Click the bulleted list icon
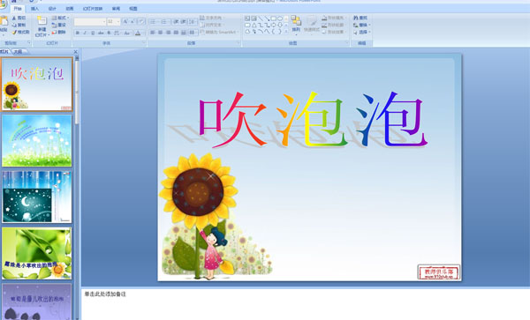Viewport: 530px width, 320px height. [153, 22]
